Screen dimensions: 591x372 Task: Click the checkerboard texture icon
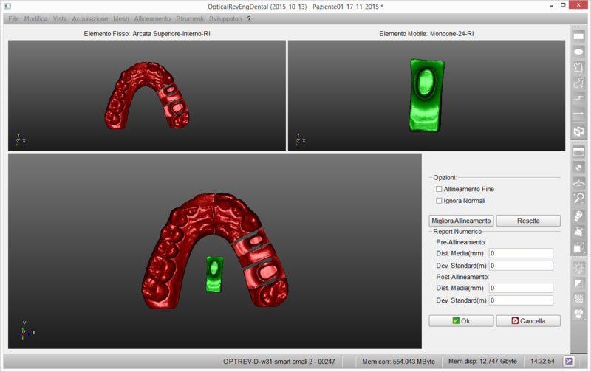(579, 300)
